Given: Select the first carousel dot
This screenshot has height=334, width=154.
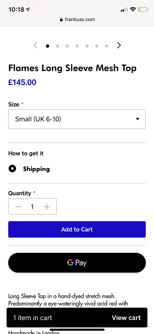Looking at the screenshot, I should 47,46.
